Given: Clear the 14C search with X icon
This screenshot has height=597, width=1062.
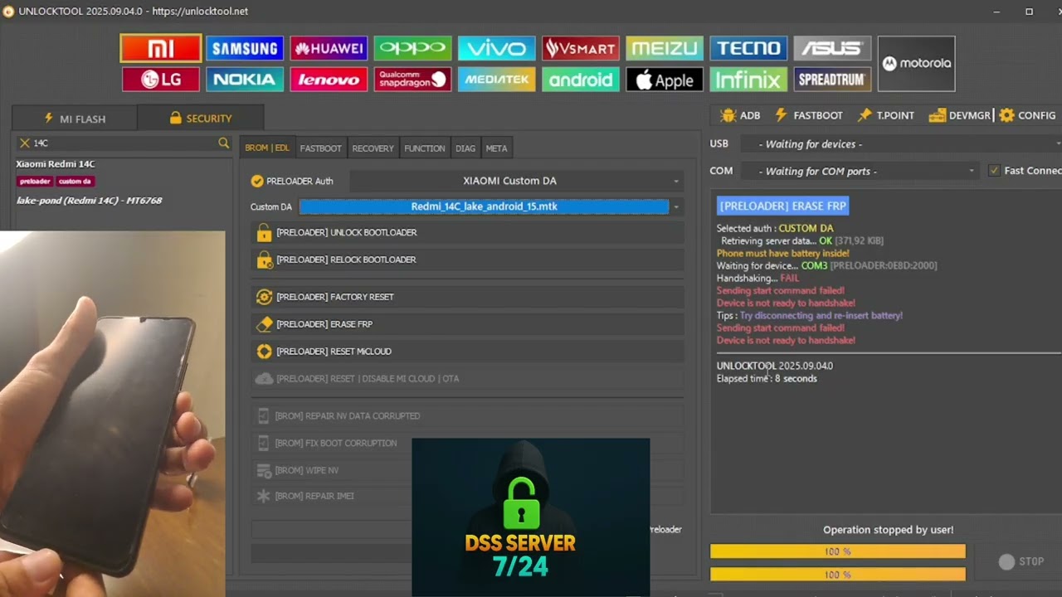Looking at the screenshot, I should click(24, 143).
